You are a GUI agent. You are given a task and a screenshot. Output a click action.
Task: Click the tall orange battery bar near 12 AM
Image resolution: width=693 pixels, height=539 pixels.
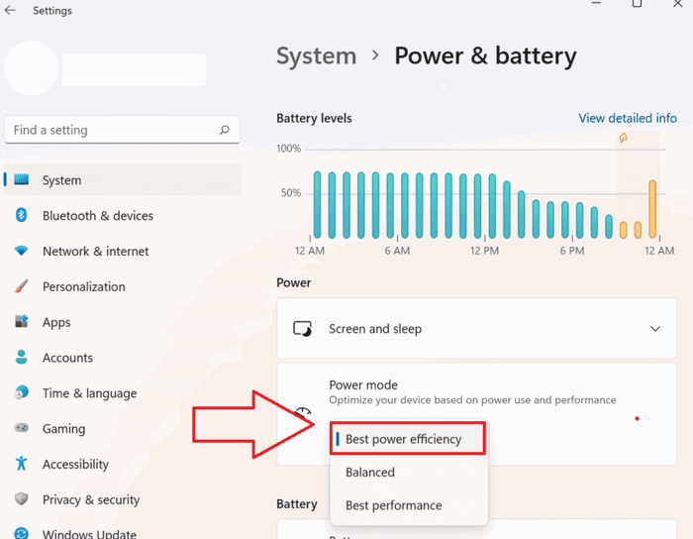652,209
